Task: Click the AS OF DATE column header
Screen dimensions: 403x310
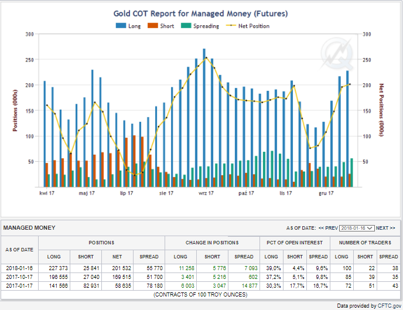Action: point(19,250)
